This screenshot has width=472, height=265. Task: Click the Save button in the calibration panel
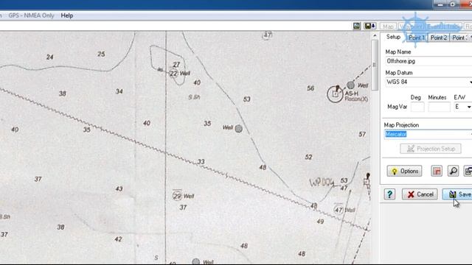457,194
